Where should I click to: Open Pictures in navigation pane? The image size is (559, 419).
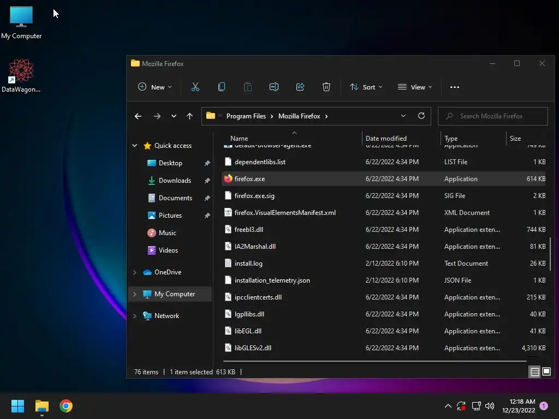[170, 215]
